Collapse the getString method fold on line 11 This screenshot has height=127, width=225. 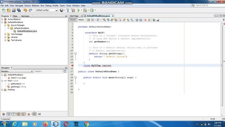(76, 54)
